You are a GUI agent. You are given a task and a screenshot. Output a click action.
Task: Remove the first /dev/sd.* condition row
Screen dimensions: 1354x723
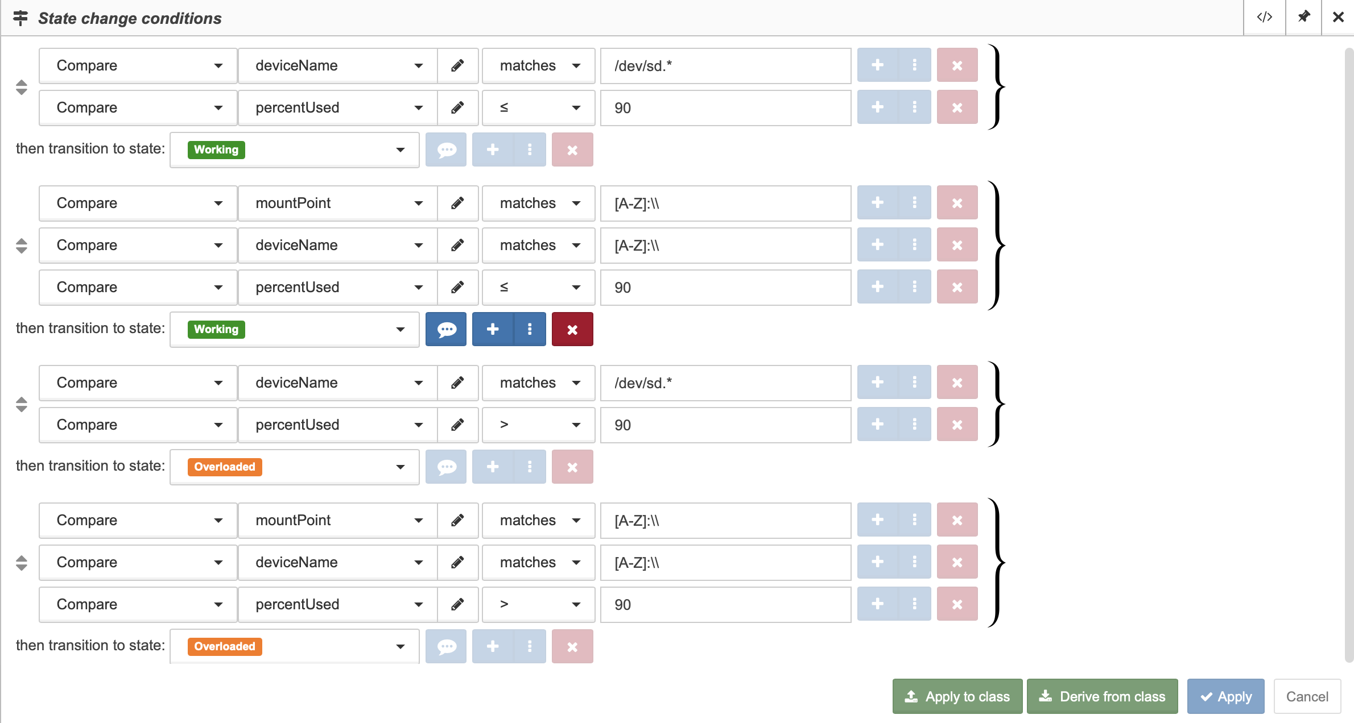(x=957, y=65)
